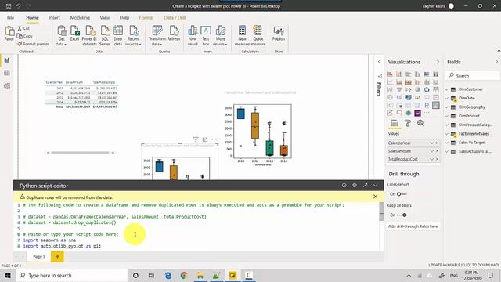Open the Get data icon
Image resolution: width=501 pixels, height=282 pixels.
point(61,36)
